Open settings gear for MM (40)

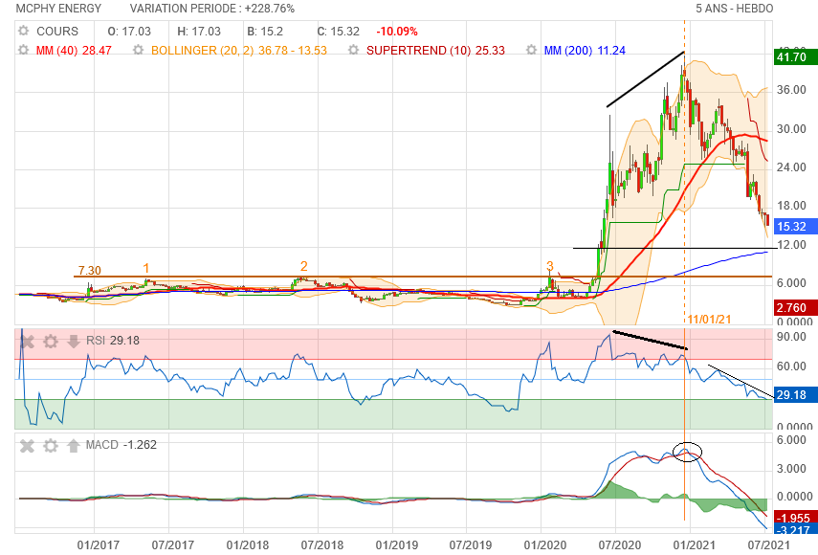(24, 50)
